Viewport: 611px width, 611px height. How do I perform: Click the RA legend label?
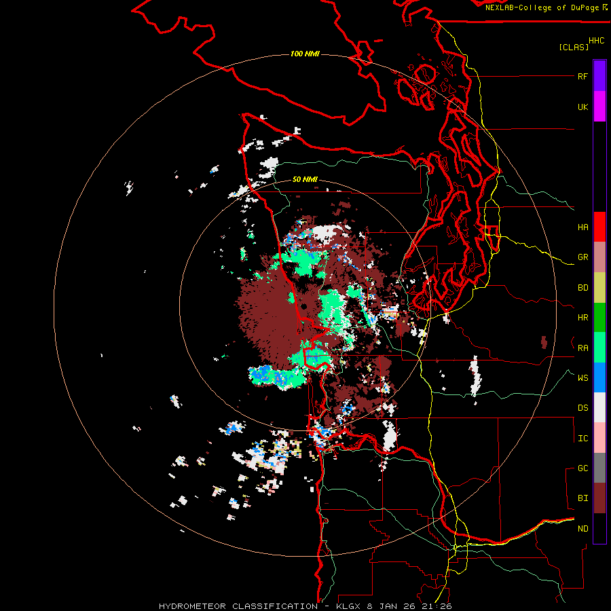[x=582, y=348]
